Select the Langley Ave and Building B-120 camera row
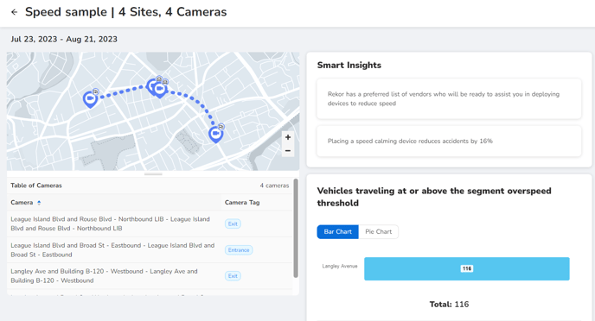 point(150,276)
